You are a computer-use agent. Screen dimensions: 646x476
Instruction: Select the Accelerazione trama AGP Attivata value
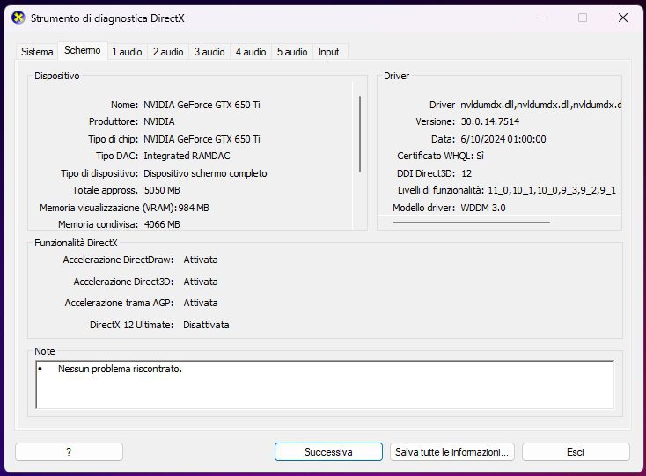201,303
